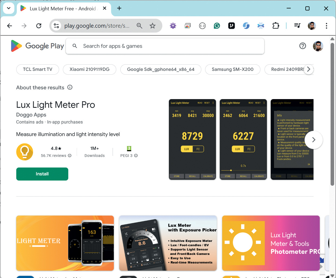Open the black square extension icon
The image size is (336, 278).
tap(231, 26)
